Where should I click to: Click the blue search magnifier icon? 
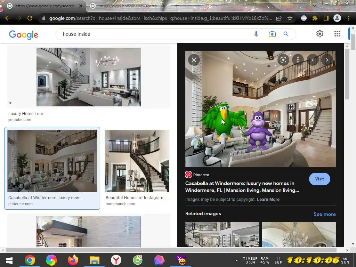tap(286, 34)
